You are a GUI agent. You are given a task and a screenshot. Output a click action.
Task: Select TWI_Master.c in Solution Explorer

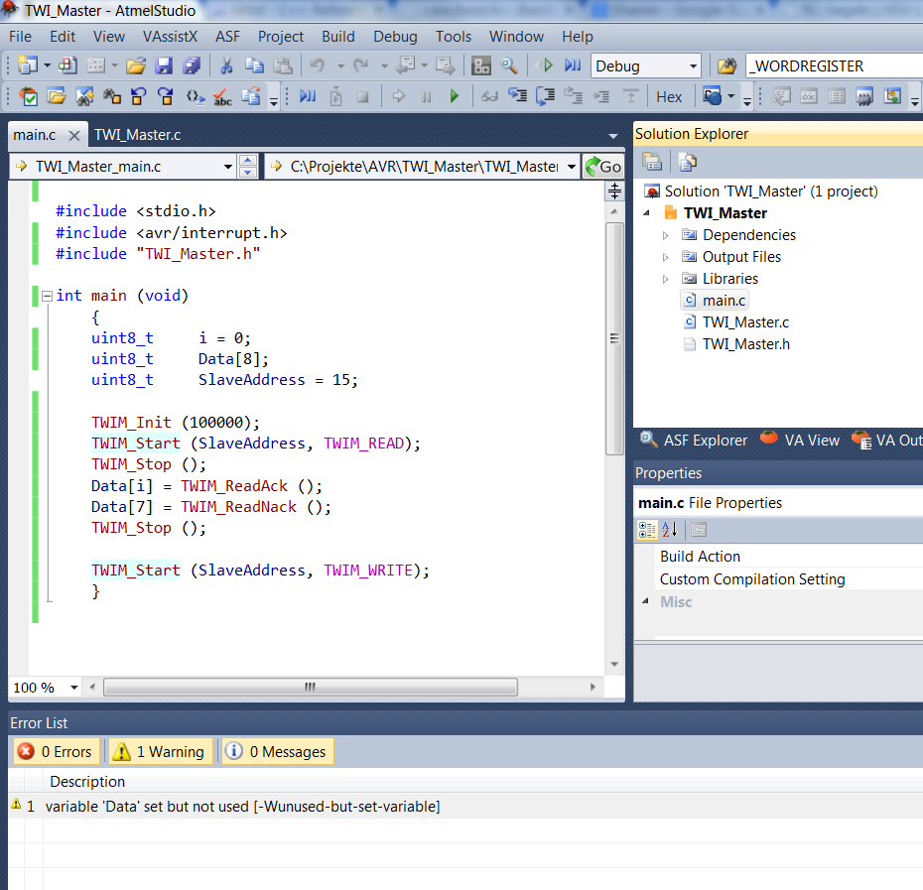tap(735, 322)
